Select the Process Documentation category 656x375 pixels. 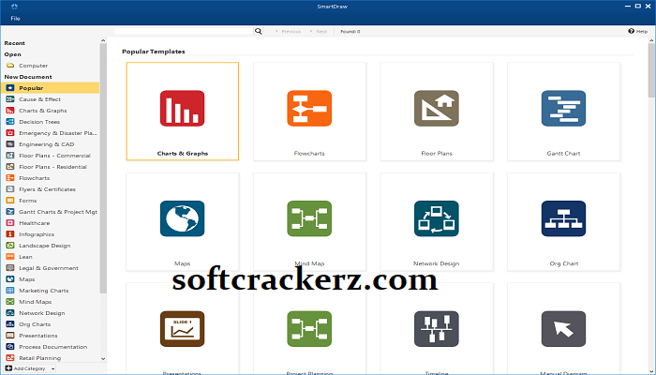coord(51,347)
